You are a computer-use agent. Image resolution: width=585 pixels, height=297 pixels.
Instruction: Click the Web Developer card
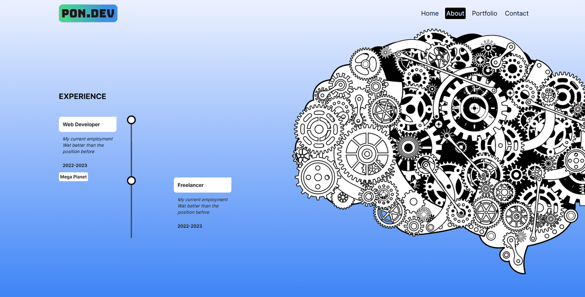pyautogui.click(x=88, y=124)
